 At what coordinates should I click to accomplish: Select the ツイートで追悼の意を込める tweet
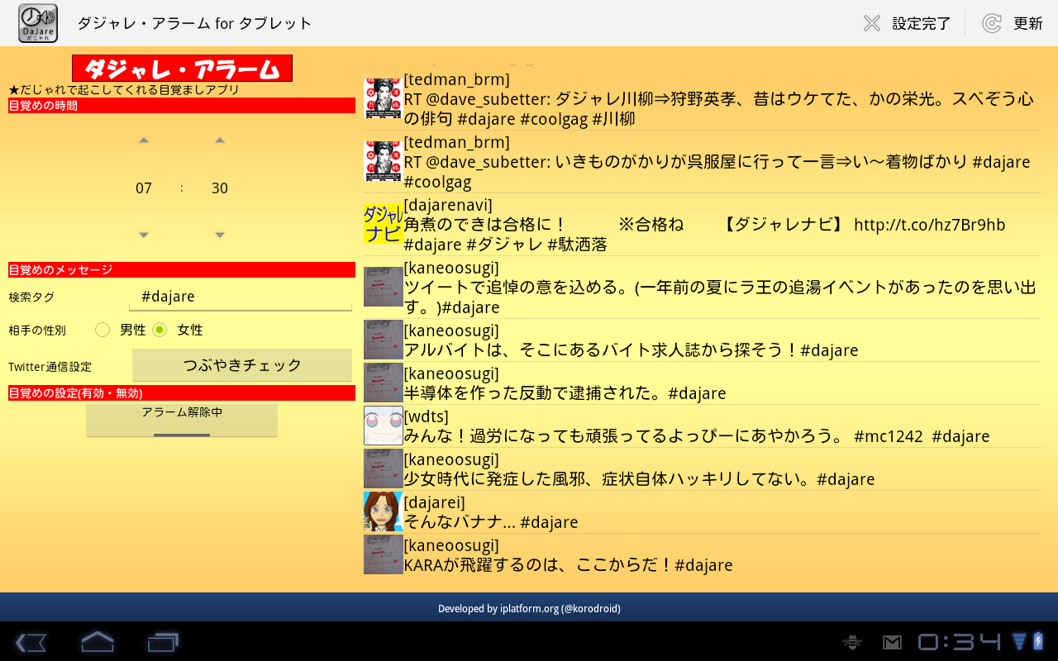tap(720, 297)
